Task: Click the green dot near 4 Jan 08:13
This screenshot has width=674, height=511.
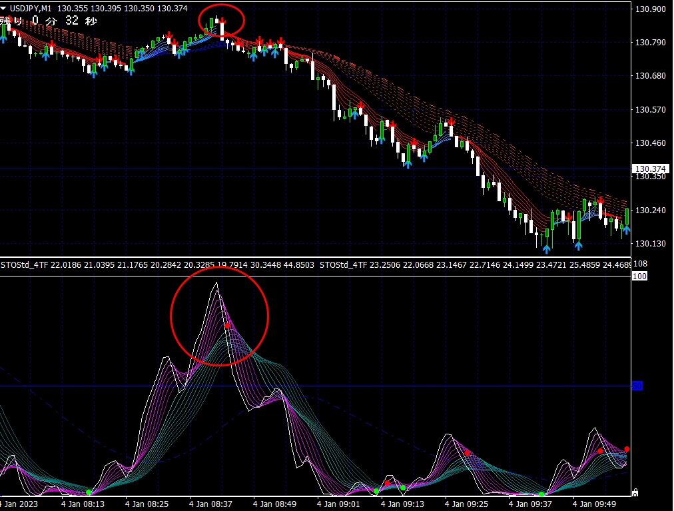Action: [x=89, y=492]
